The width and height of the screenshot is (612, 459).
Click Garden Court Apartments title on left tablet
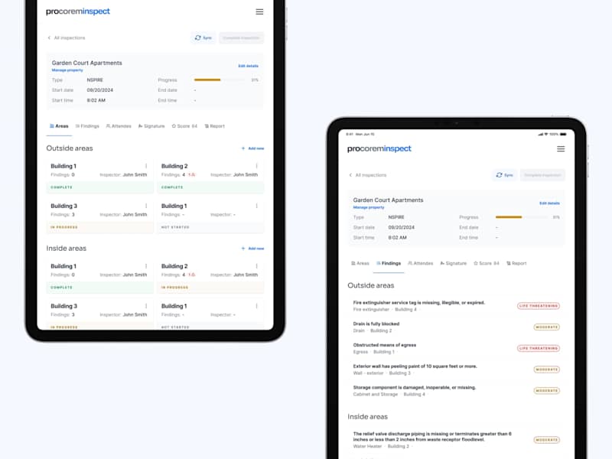coord(86,63)
